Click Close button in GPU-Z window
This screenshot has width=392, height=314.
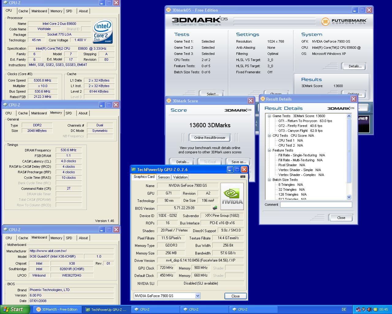(x=235, y=296)
